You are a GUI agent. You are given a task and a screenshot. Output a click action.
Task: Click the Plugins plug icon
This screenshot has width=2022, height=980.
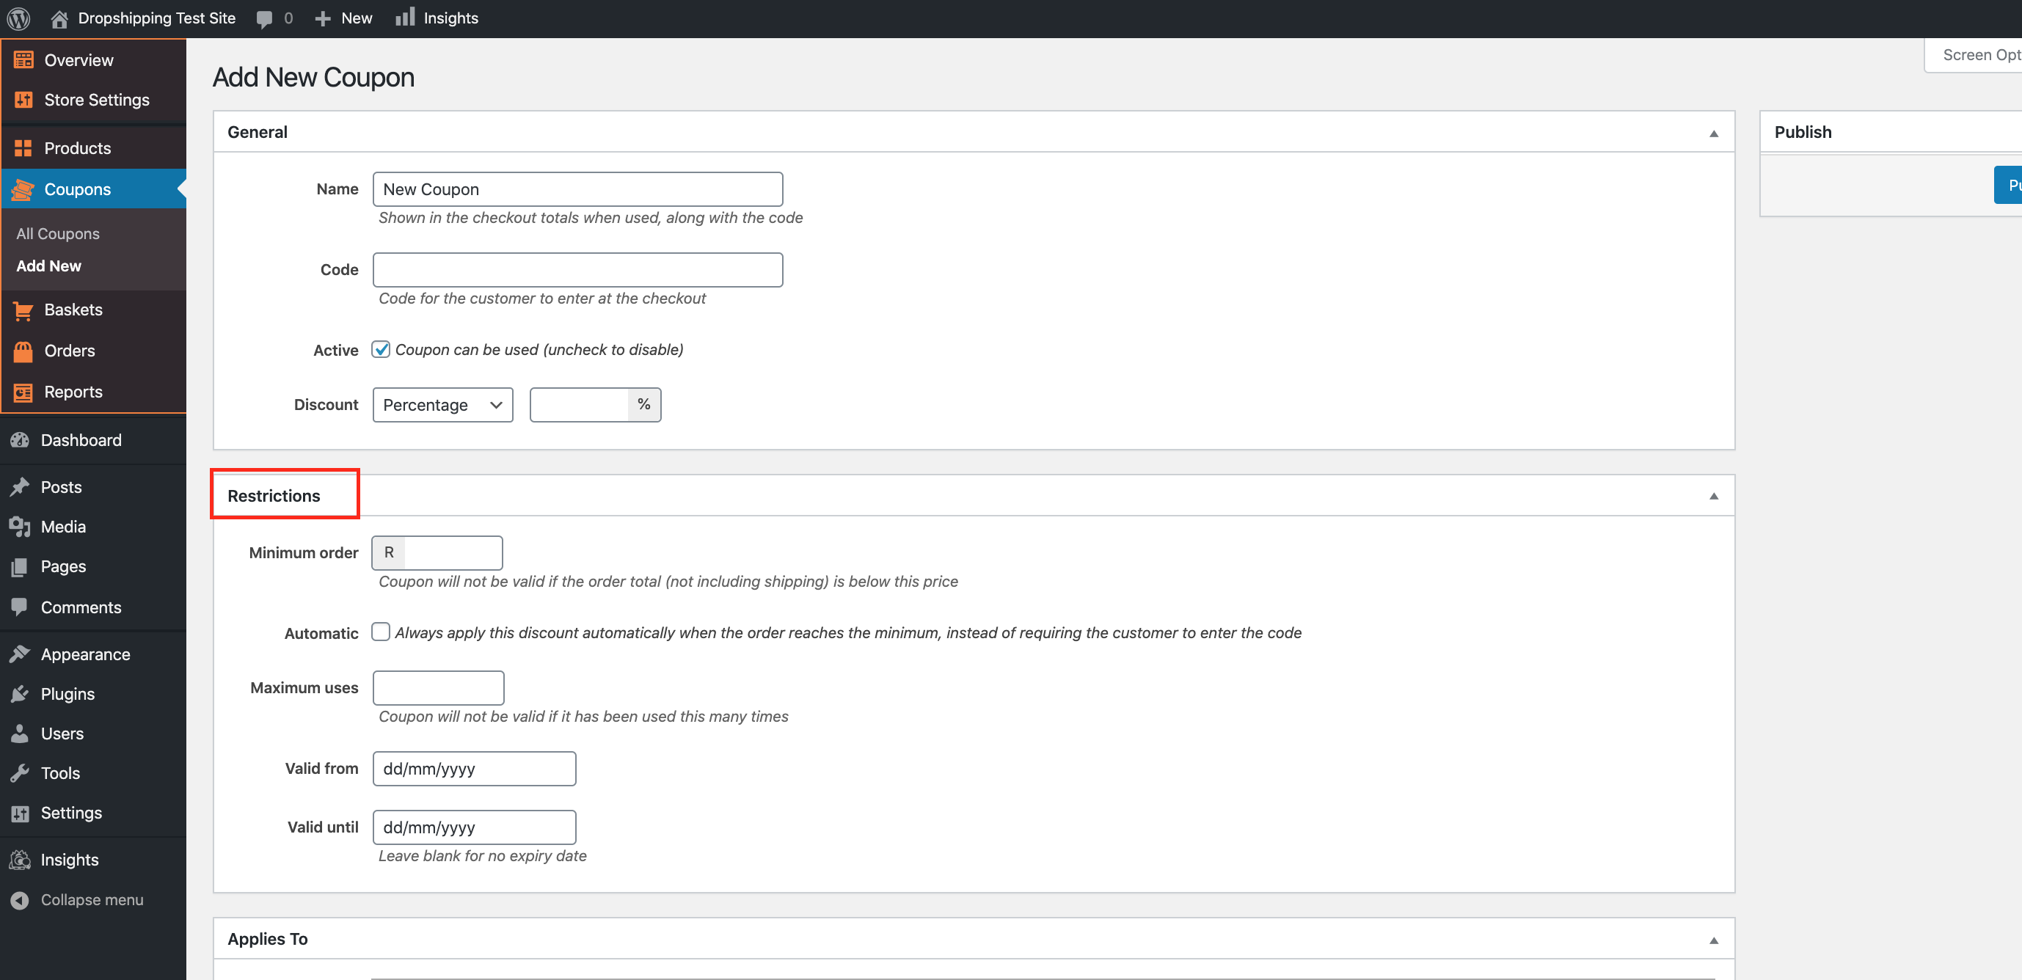[21, 694]
